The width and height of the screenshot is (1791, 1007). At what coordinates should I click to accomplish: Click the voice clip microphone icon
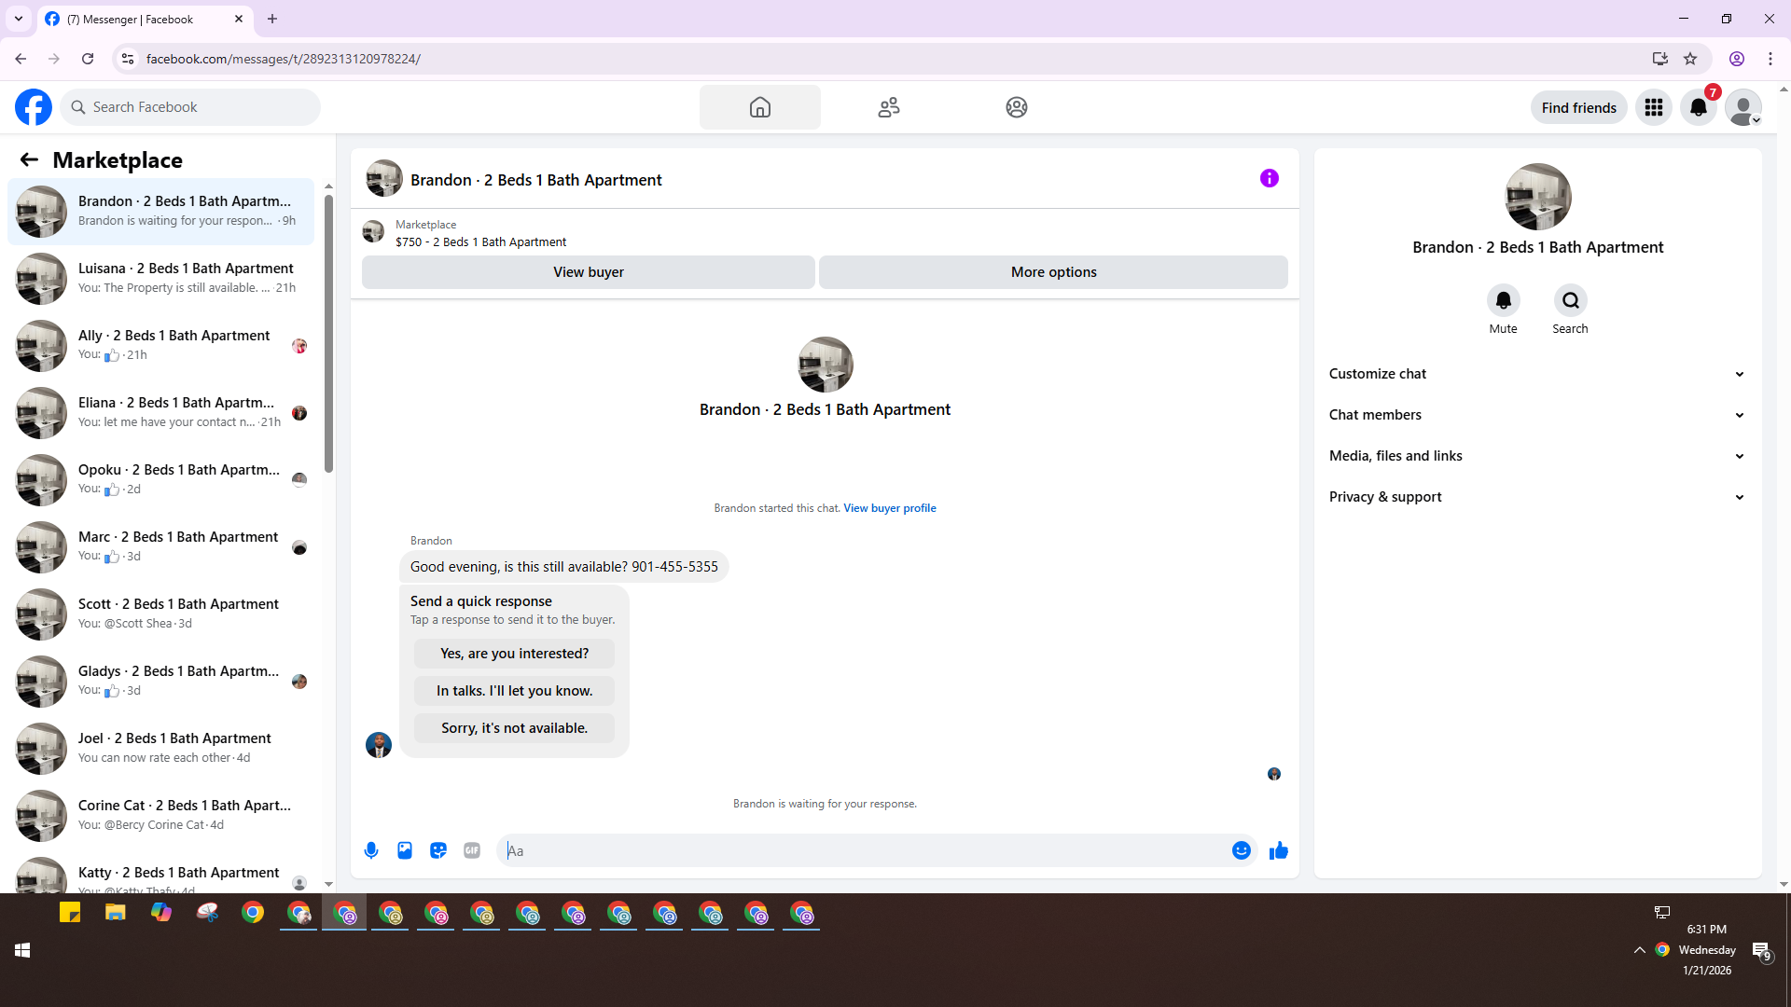click(x=371, y=850)
